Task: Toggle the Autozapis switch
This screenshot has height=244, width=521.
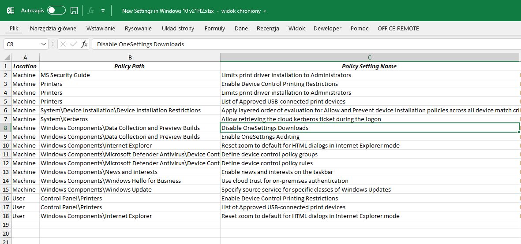Action: click(56, 11)
